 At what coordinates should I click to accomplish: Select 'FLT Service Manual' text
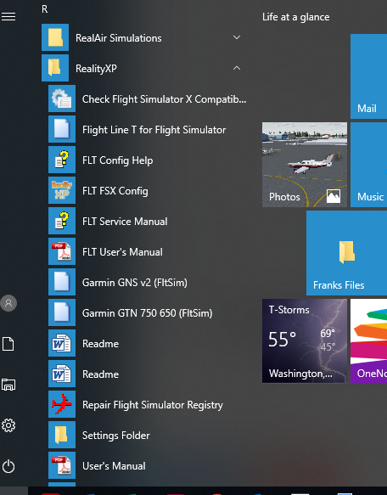click(125, 222)
